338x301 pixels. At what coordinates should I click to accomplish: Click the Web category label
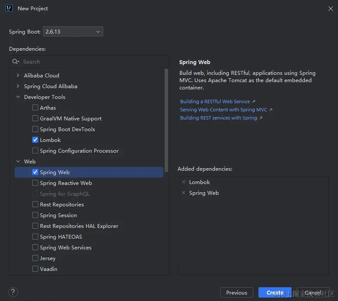[x=30, y=162]
